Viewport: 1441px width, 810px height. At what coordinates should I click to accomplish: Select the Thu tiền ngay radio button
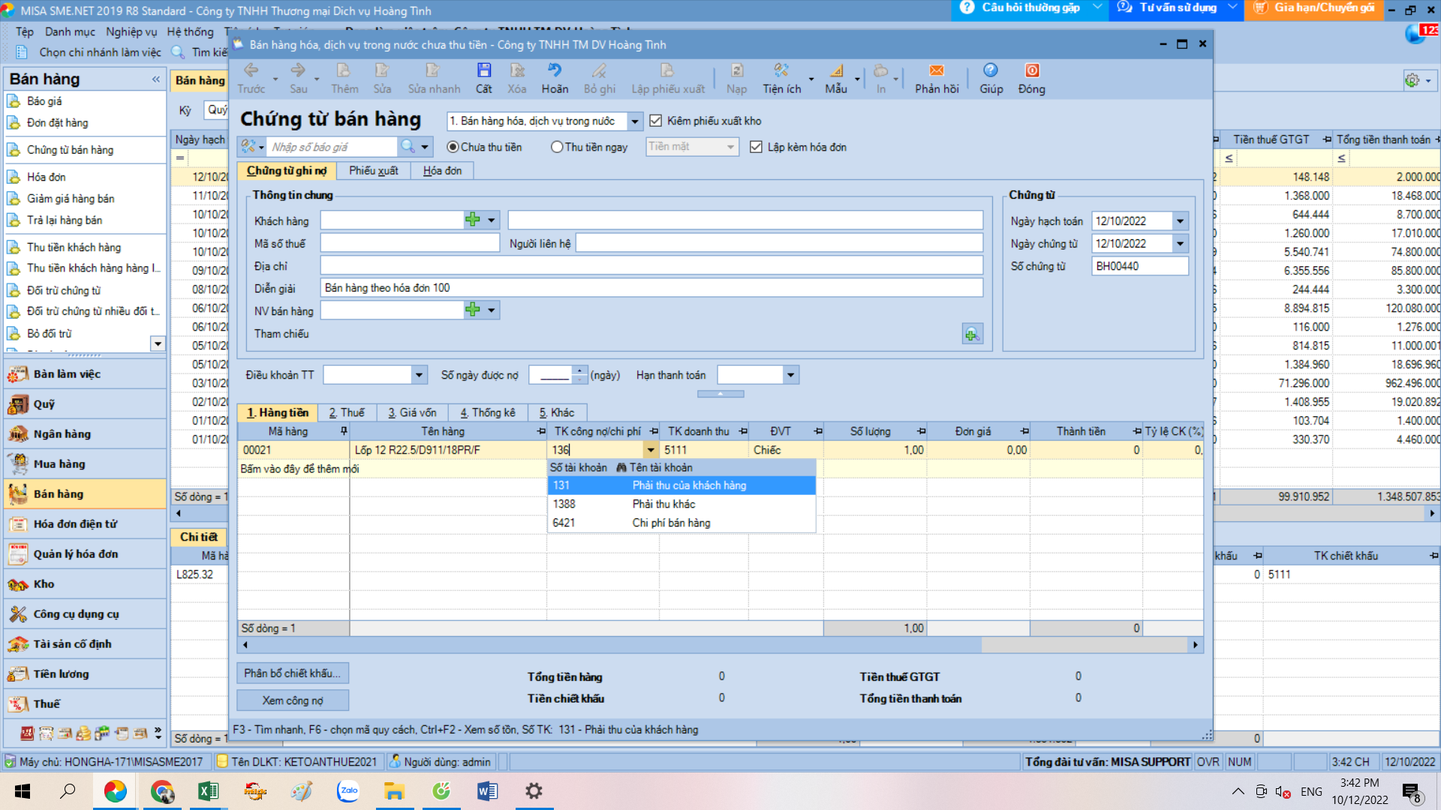click(x=557, y=147)
